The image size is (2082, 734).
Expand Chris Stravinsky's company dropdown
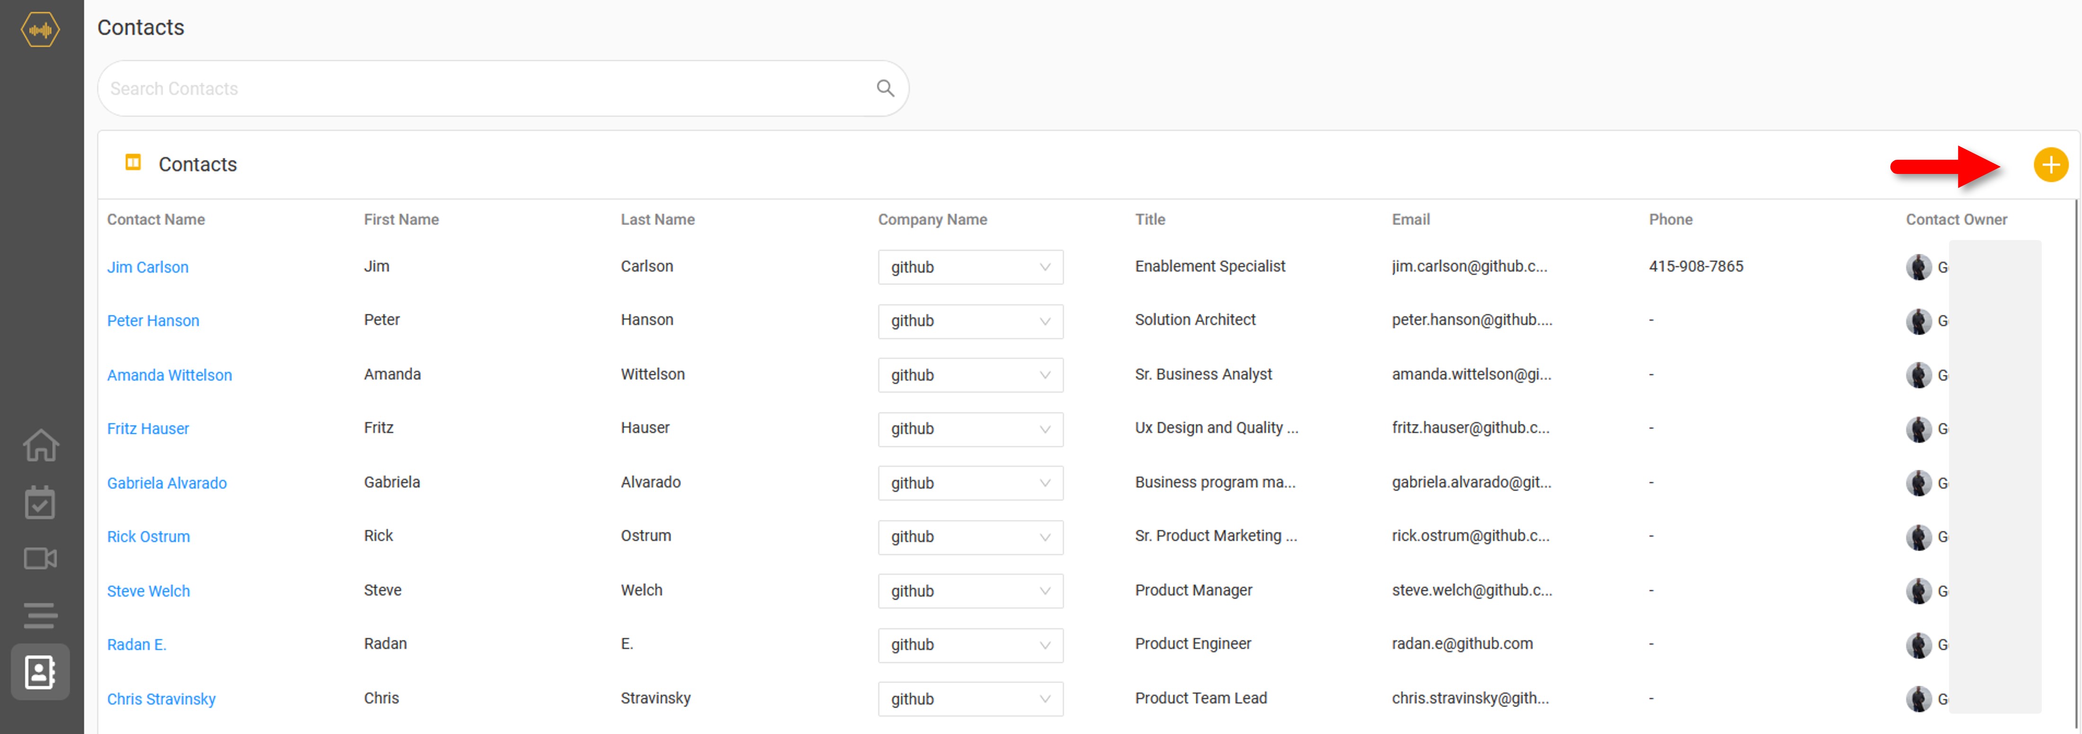(970, 699)
